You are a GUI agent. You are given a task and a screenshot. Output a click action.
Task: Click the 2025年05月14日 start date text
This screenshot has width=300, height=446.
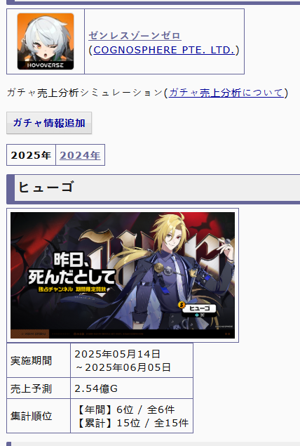pos(117,354)
